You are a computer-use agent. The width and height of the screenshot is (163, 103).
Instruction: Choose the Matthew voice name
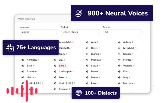[x=128, y=83]
